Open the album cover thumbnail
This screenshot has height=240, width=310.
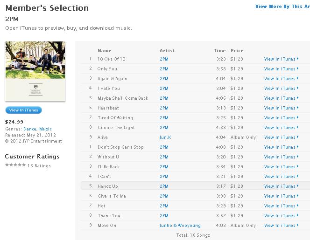point(35,71)
